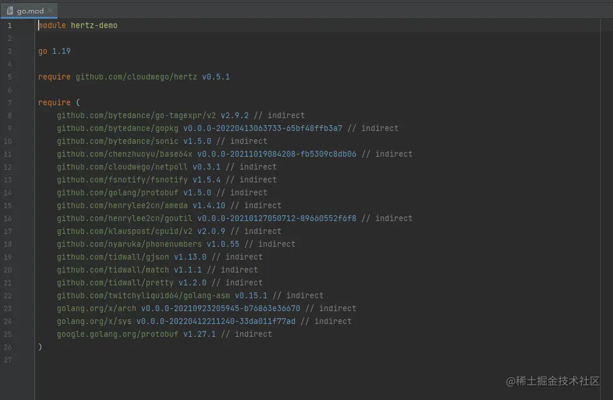
Task: Click 'github.com/bytedance/go-tagexpr/v2' path
Action: [x=136, y=116]
